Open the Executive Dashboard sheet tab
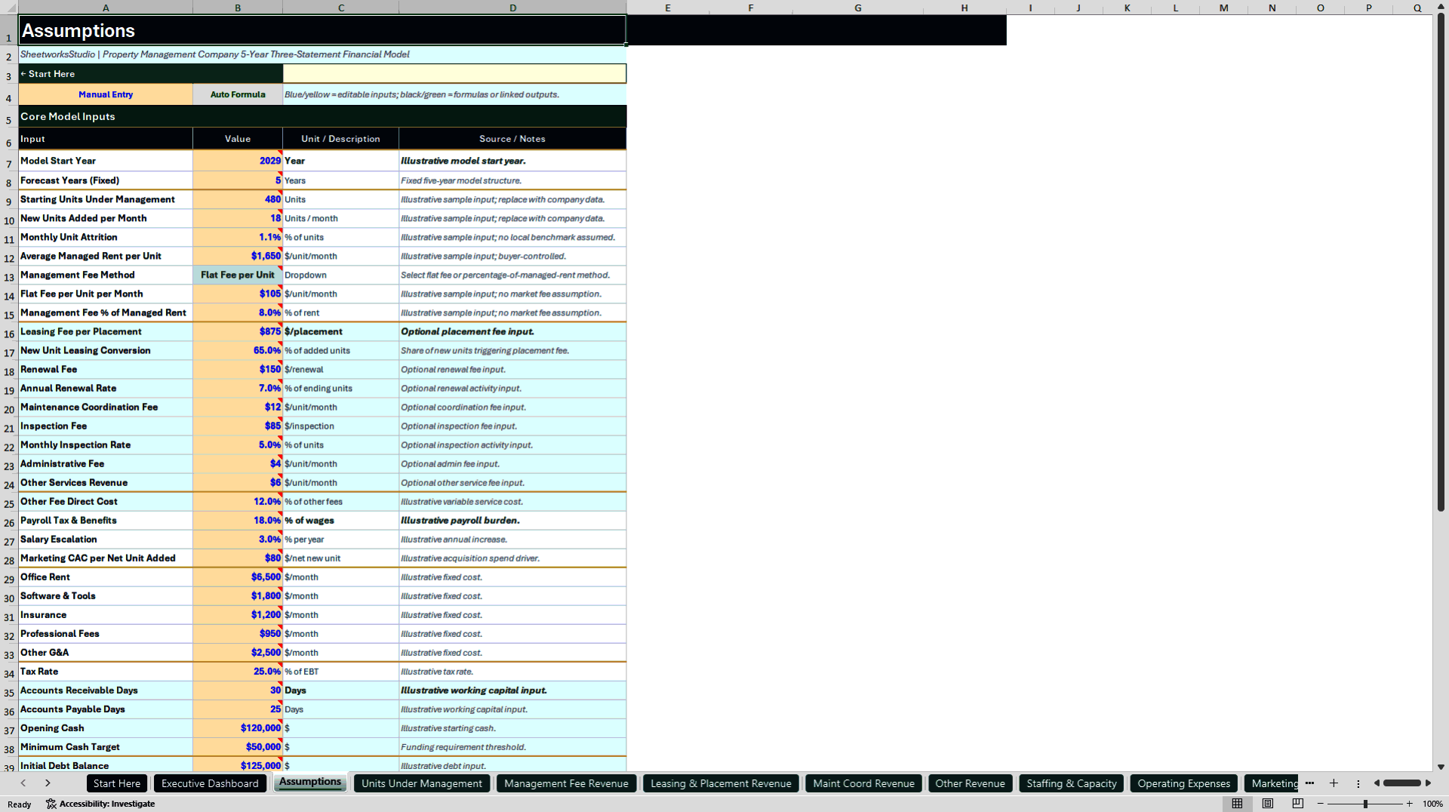This screenshot has width=1449, height=812. pyautogui.click(x=210, y=783)
